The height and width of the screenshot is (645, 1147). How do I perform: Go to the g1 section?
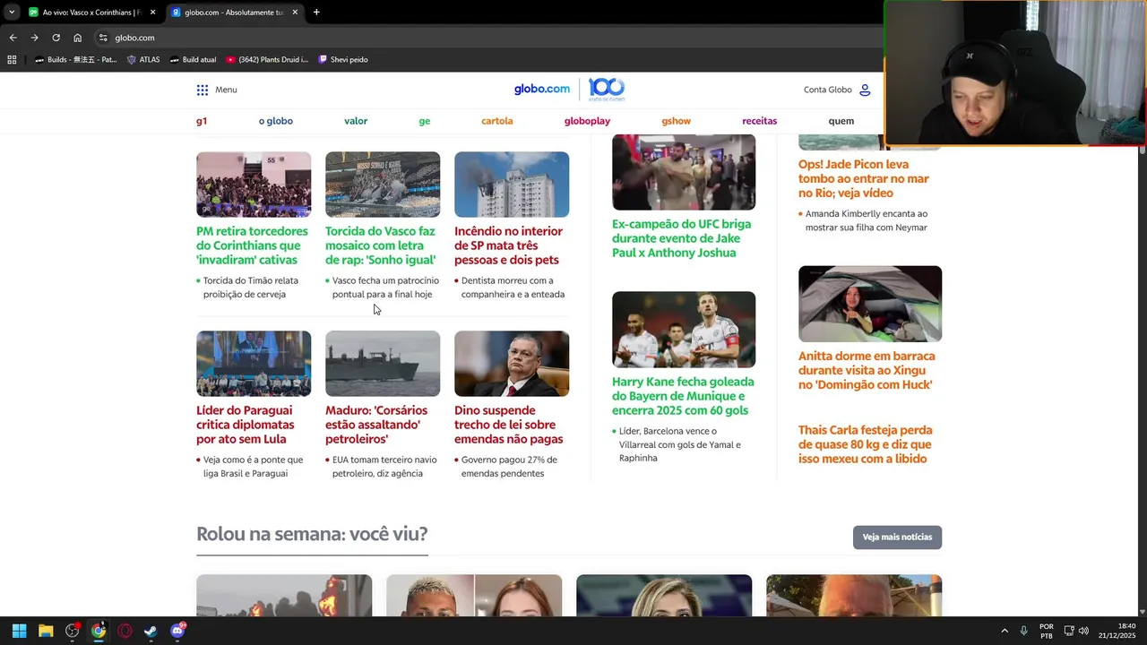click(202, 121)
